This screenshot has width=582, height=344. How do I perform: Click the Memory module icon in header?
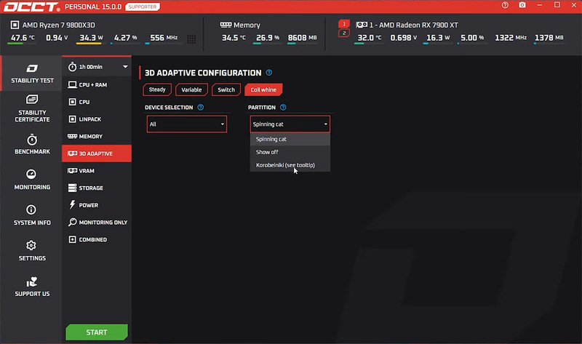click(x=226, y=25)
